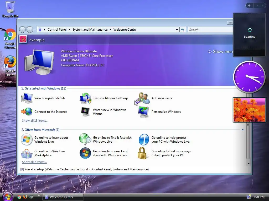The width and height of the screenshot is (269, 201).
Task: Click the Show more details link
Action: (x=220, y=52)
